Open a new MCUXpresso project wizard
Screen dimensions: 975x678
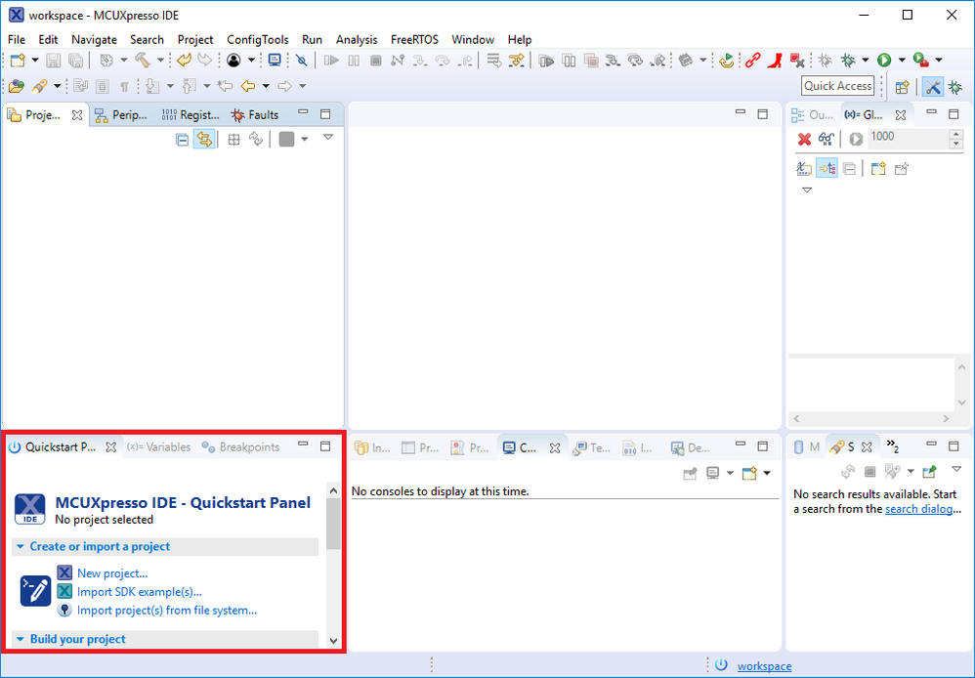(113, 572)
